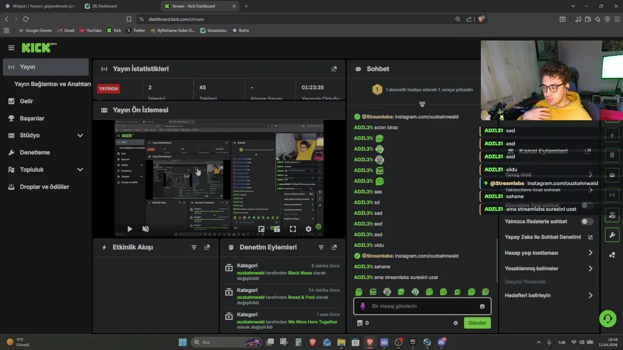The image size is (623, 350).
Task: Open stream preview player settings gear
Action: (x=308, y=228)
